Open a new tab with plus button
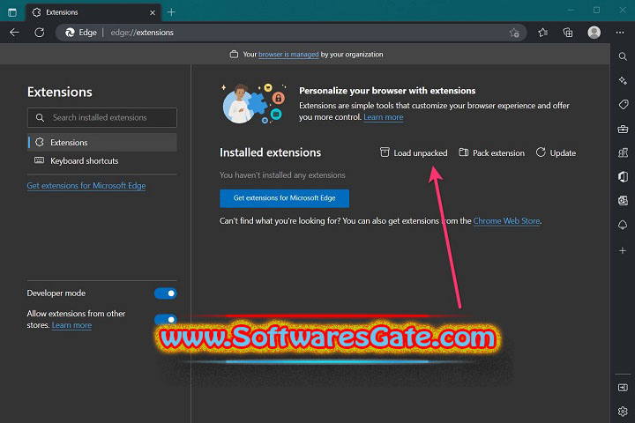The width and height of the screenshot is (635, 423). coord(171,12)
